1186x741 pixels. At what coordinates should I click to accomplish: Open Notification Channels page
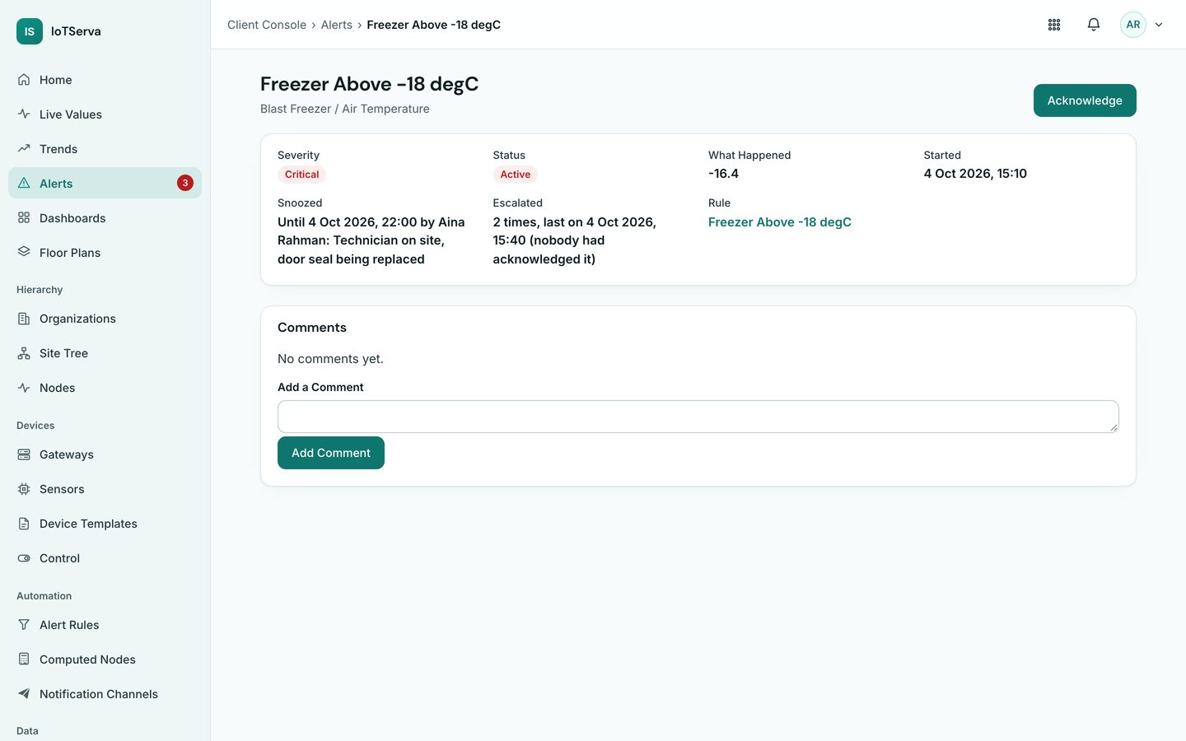(x=105, y=694)
